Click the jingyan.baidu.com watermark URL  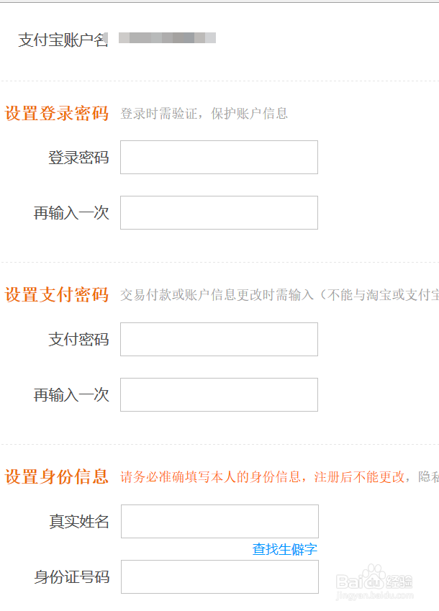click(x=374, y=596)
